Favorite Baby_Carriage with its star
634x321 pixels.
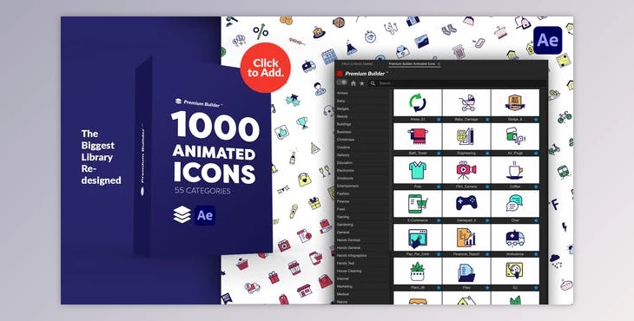[x=487, y=120]
